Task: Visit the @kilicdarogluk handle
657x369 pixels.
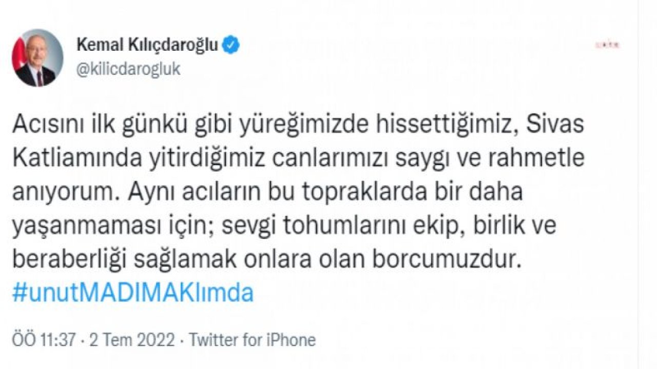Action: pos(128,69)
